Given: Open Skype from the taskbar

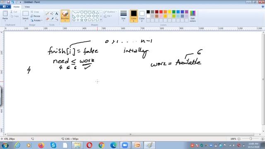Looking at the screenshot, I should point(53,145).
